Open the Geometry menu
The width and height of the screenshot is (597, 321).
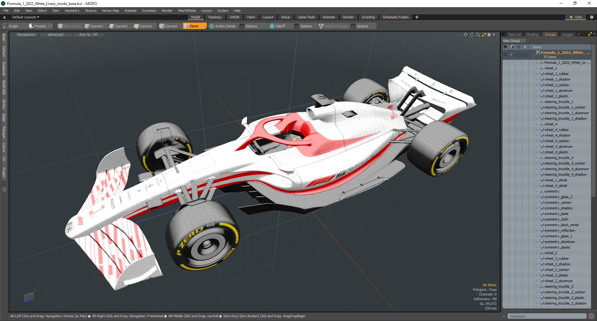(72, 11)
